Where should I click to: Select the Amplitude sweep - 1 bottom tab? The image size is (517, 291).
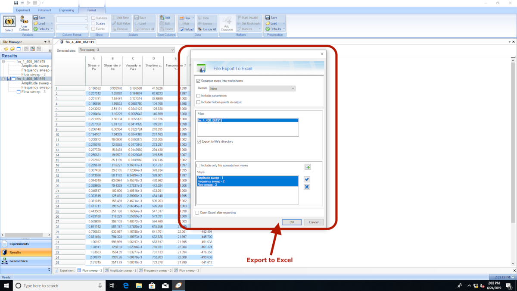pyautogui.click(x=121, y=270)
